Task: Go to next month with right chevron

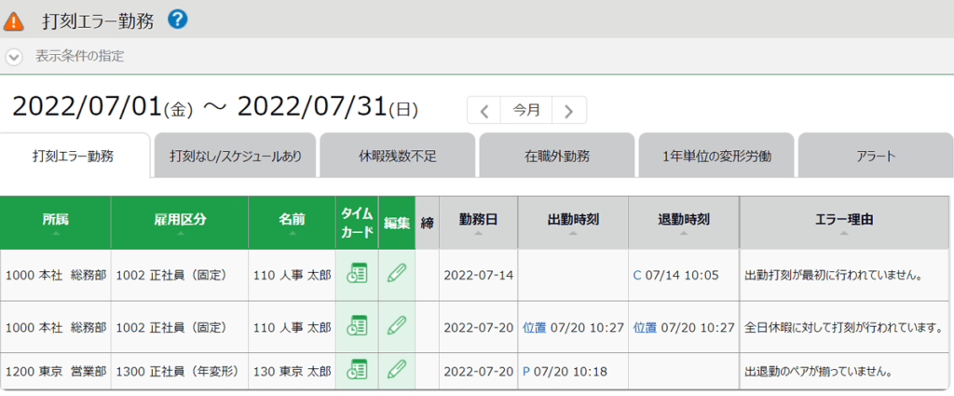Action: click(568, 110)
